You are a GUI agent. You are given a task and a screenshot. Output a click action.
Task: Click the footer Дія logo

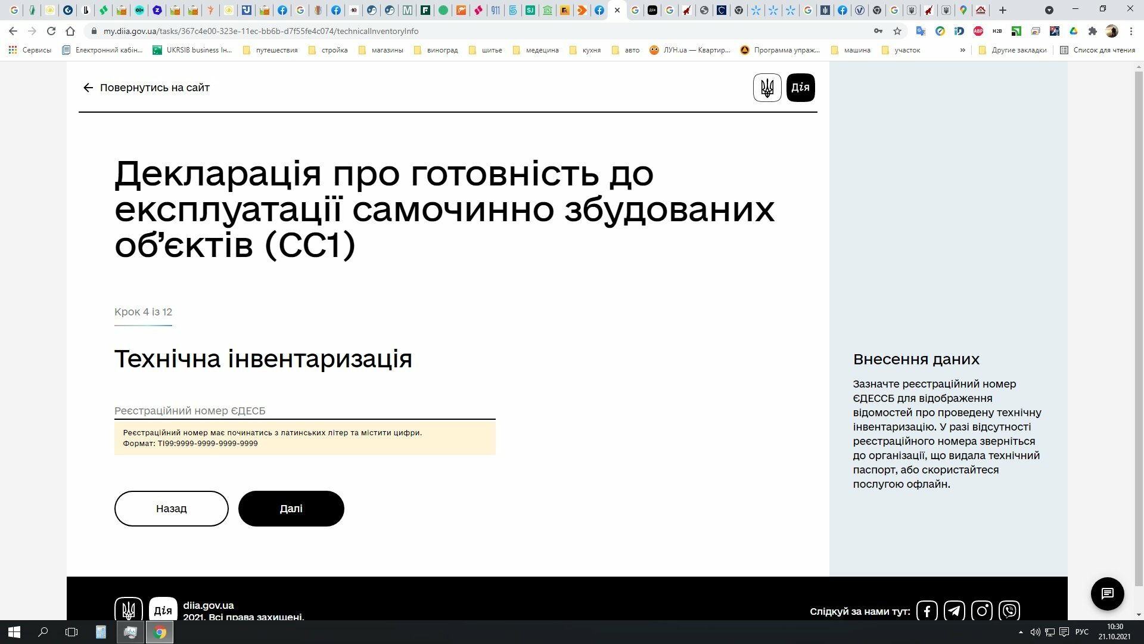pyautogui.click(x=163, y=609)
